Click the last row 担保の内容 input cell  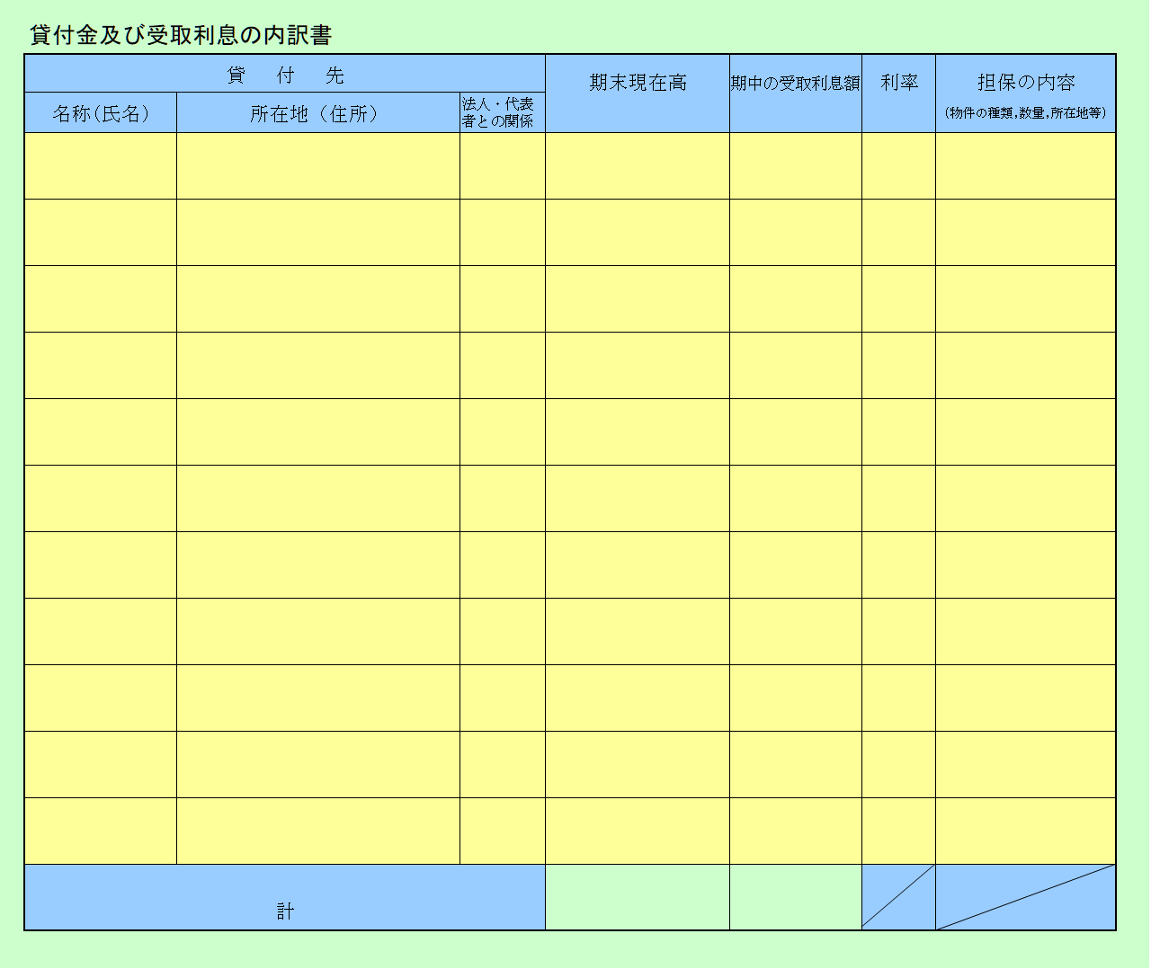[1025, 831]
